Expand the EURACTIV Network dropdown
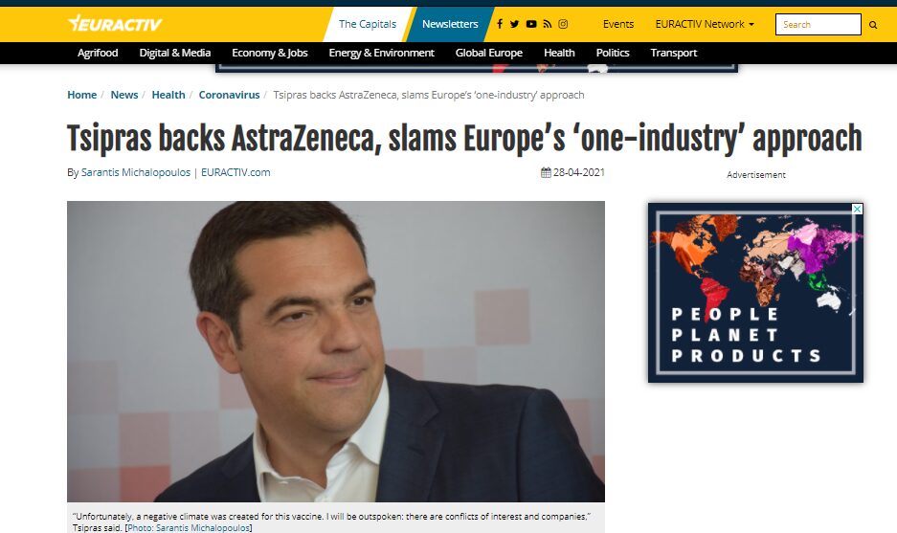The width and height of the screenshot is (897, 533). click(x=705, y=24)
